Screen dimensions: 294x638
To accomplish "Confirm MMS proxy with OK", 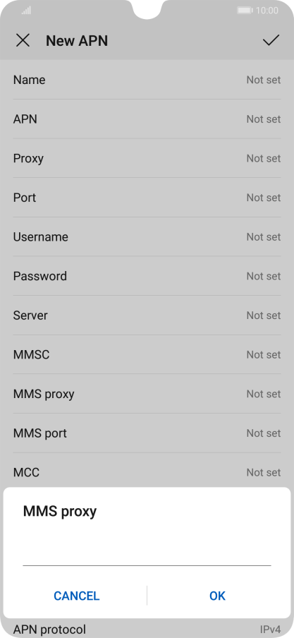I will pyautogui.click(x=217, y=596).
